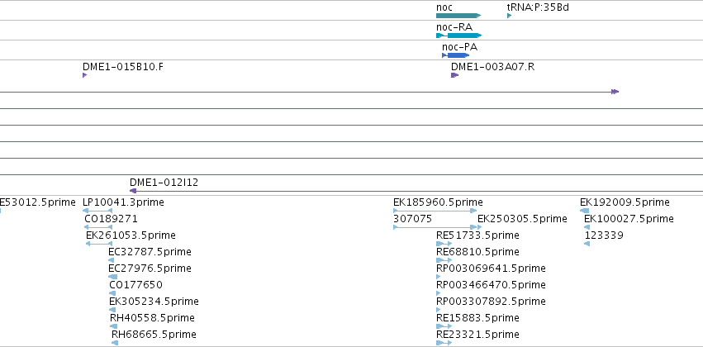Click the RE68810.5prime EST glyph
This screenshot has height=347, width=703.
pyautogui.click(x=444, y=260)
